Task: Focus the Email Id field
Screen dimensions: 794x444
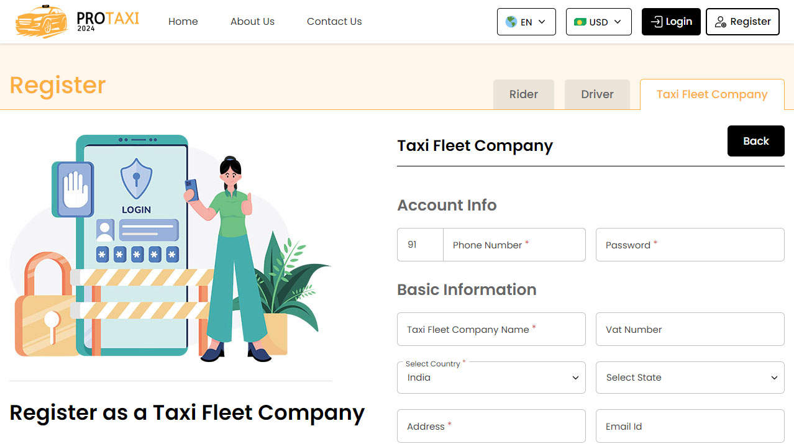Action: click(690, 426)
